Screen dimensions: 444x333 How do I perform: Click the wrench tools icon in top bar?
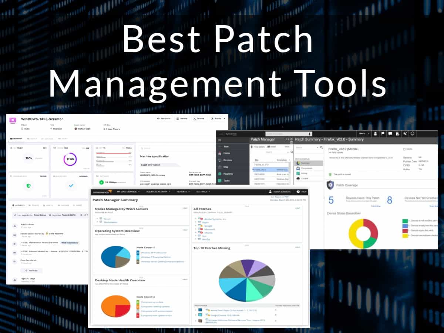[405, 134]
